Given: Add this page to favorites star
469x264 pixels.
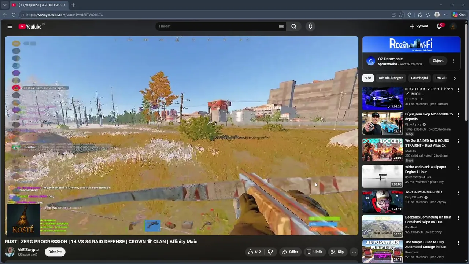Looking at the screenshot, I should [401, 15].
